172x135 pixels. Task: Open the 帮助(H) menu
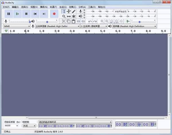point(101,7)
